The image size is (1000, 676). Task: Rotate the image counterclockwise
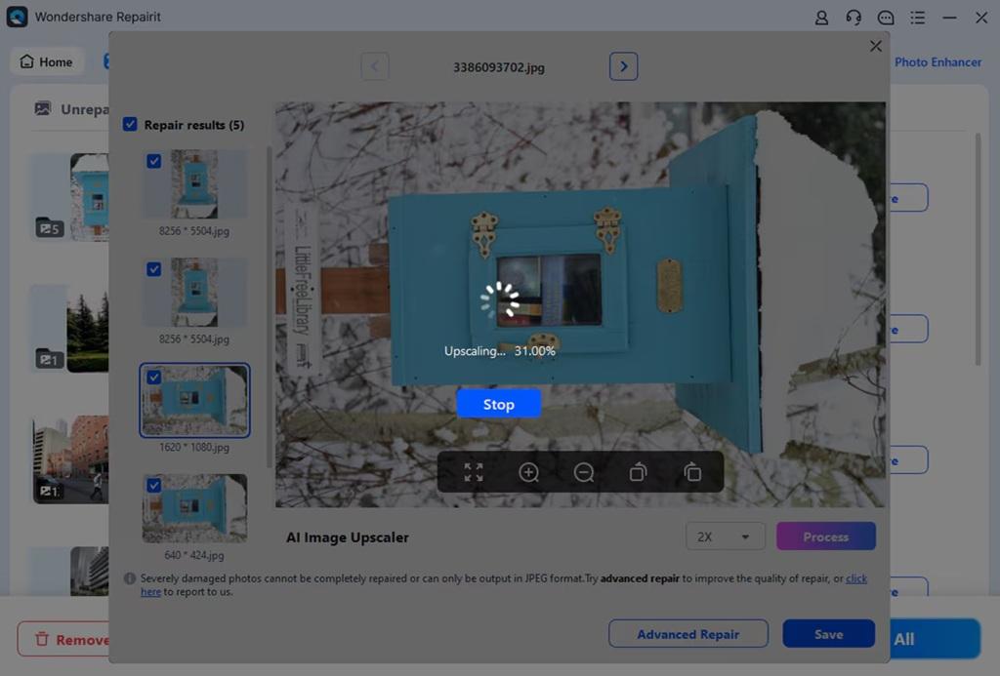click(638, 472)
